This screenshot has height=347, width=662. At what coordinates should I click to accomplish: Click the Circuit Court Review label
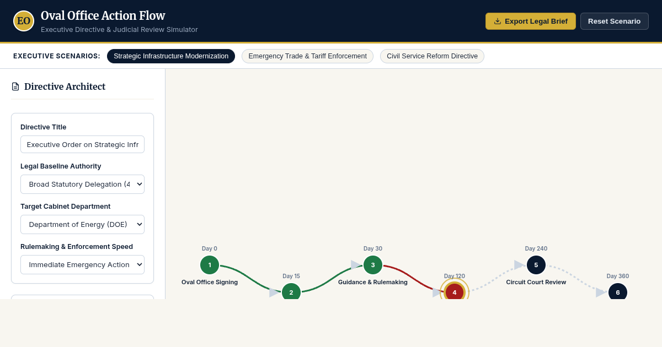(x=536, y=282)
